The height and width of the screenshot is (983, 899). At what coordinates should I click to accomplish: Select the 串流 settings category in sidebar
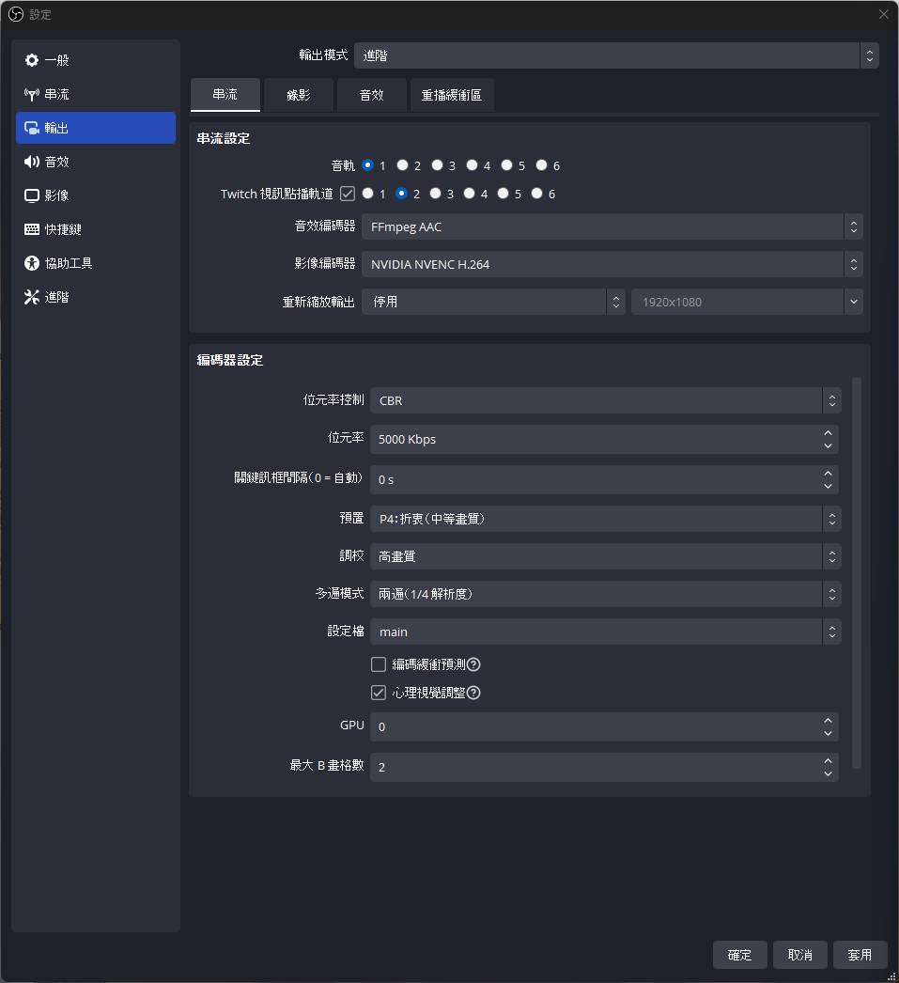[x=56, y=93]
